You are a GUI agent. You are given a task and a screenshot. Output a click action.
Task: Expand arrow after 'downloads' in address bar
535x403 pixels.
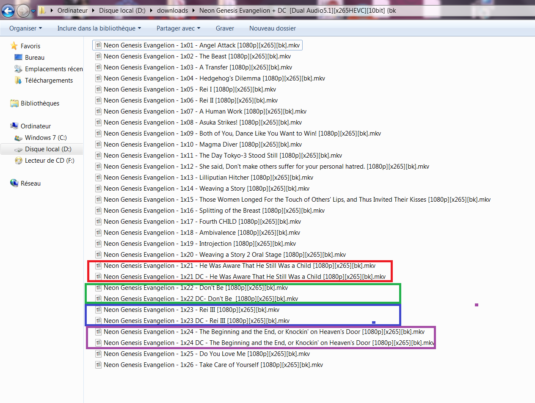tap(194, 11)
